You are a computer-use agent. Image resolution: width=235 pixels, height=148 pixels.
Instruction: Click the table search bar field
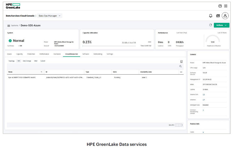[95, 66]
